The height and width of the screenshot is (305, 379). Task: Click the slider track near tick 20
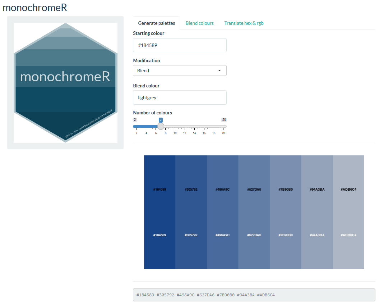[223, 126]
